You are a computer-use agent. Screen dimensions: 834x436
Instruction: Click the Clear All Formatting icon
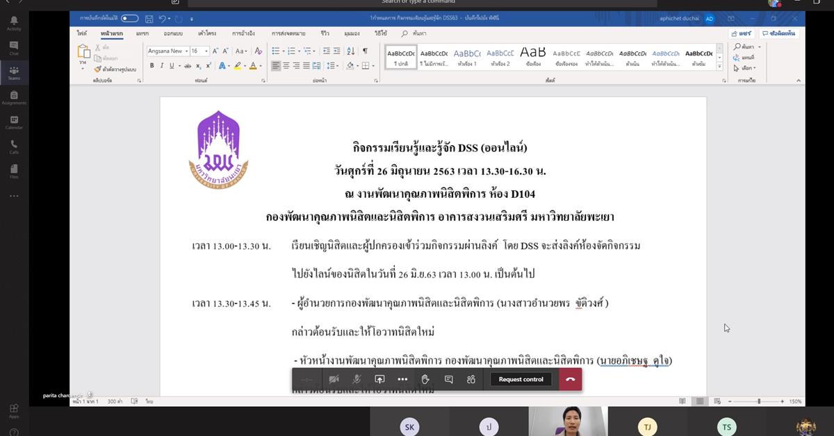point(259,51)
